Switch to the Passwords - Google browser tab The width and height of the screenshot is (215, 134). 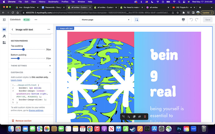tap(52, 7)
